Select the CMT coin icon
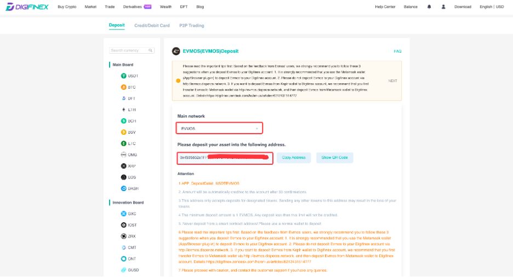Image resolution: width=513 pixels, height=277 pixels. coord(123,247)
